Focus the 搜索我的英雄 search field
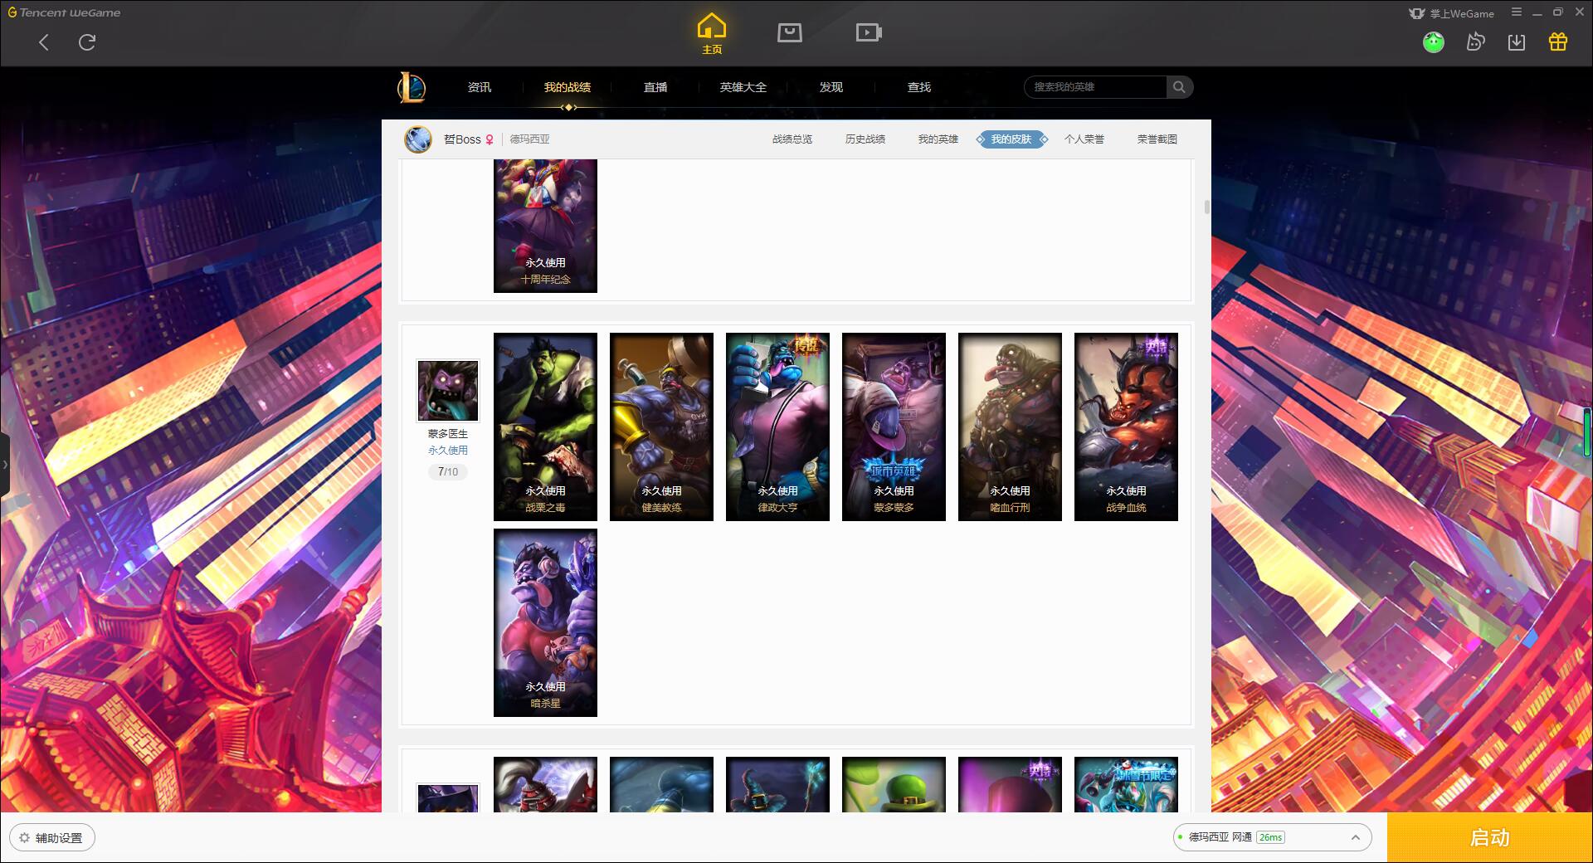 (1097, 87)
